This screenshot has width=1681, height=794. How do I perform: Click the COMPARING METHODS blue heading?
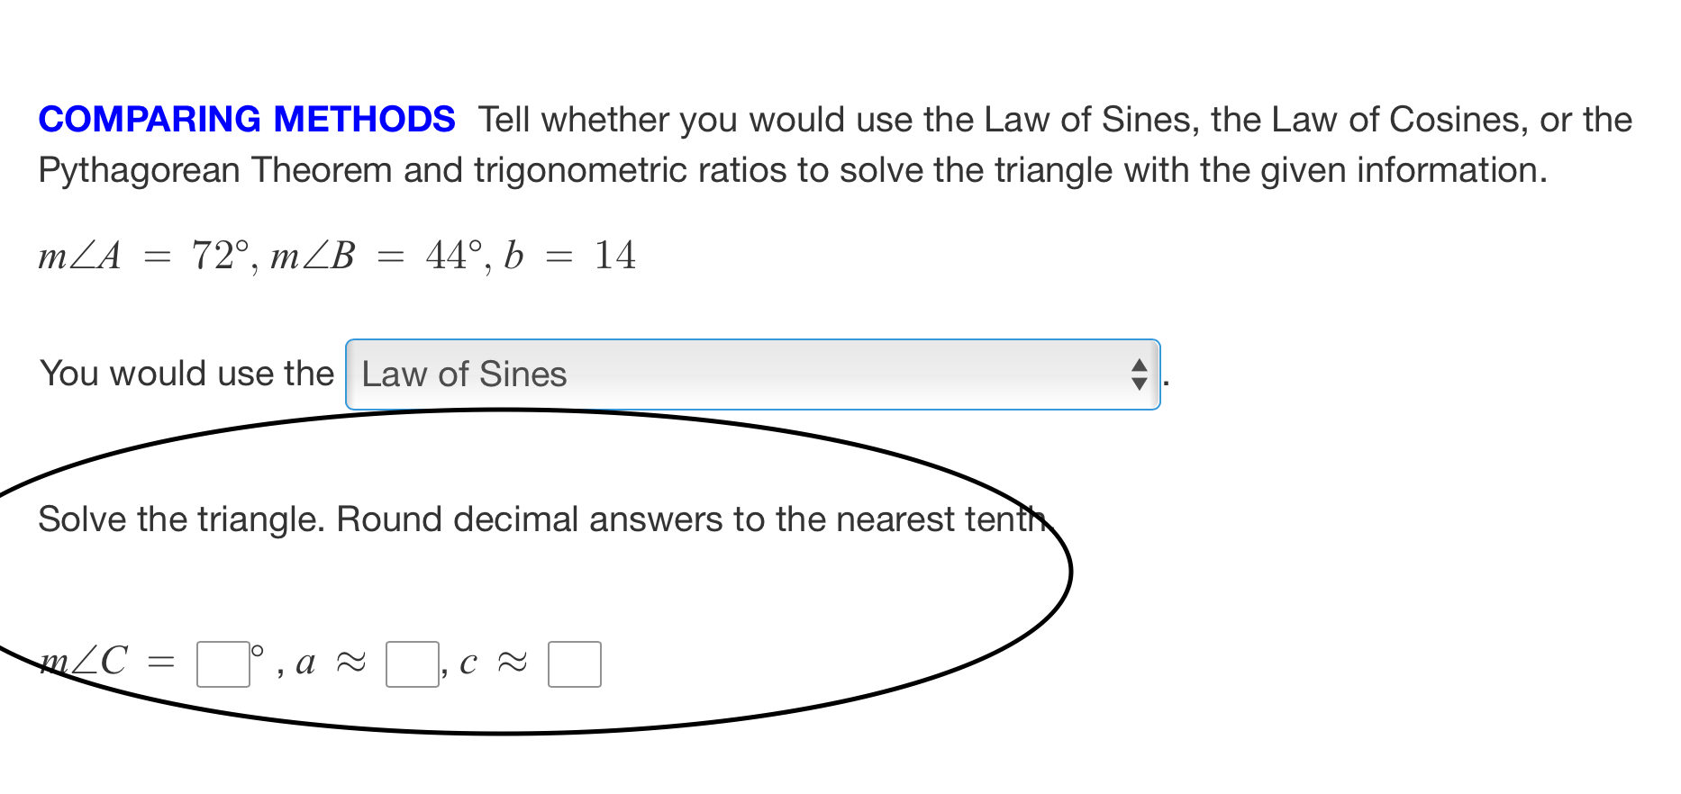tap(245, 119)
